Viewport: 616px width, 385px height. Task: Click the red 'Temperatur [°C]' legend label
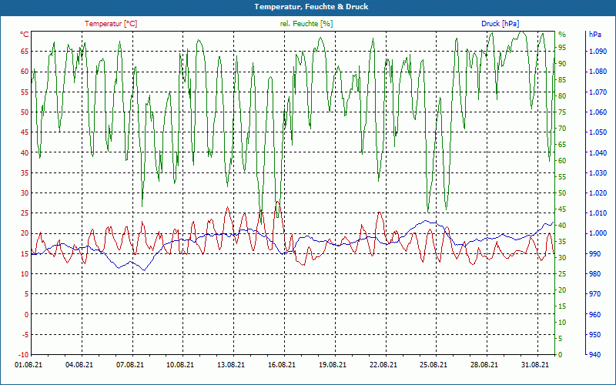coord(111,24)
